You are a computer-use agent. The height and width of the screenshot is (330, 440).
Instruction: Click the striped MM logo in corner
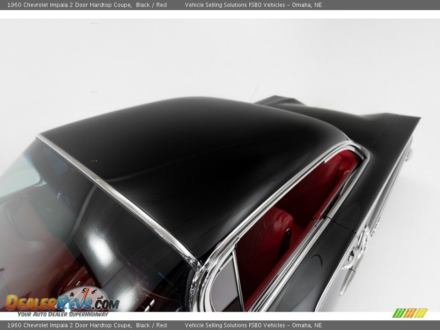click(x=409, y=313)
